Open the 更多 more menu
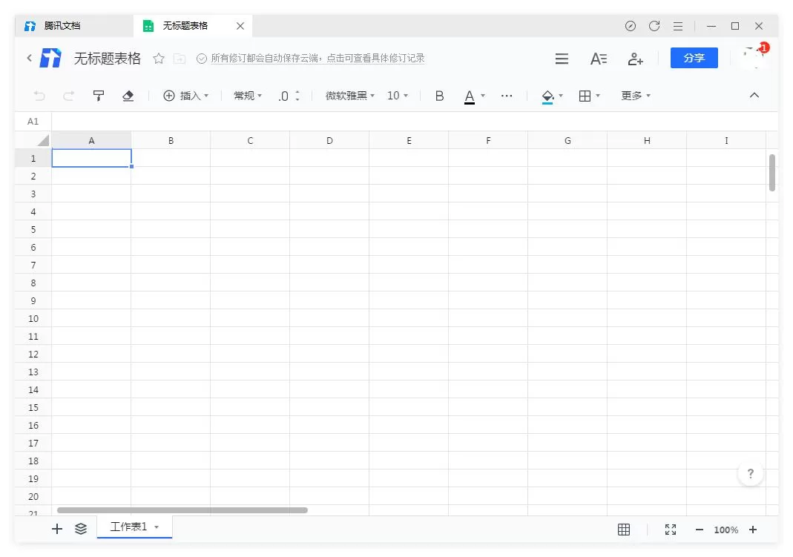793x557 pixels. click(x=636, y=96)
